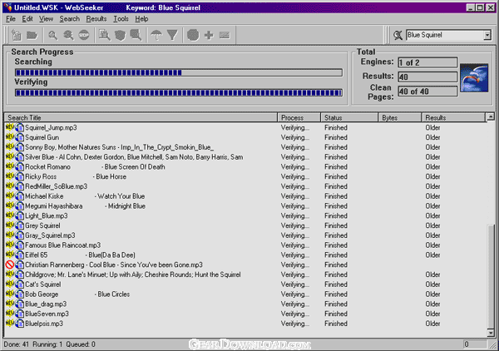The height and width of the screenshot is (351, 499).
Task: Open the View menu
Action: coord(46,19)
